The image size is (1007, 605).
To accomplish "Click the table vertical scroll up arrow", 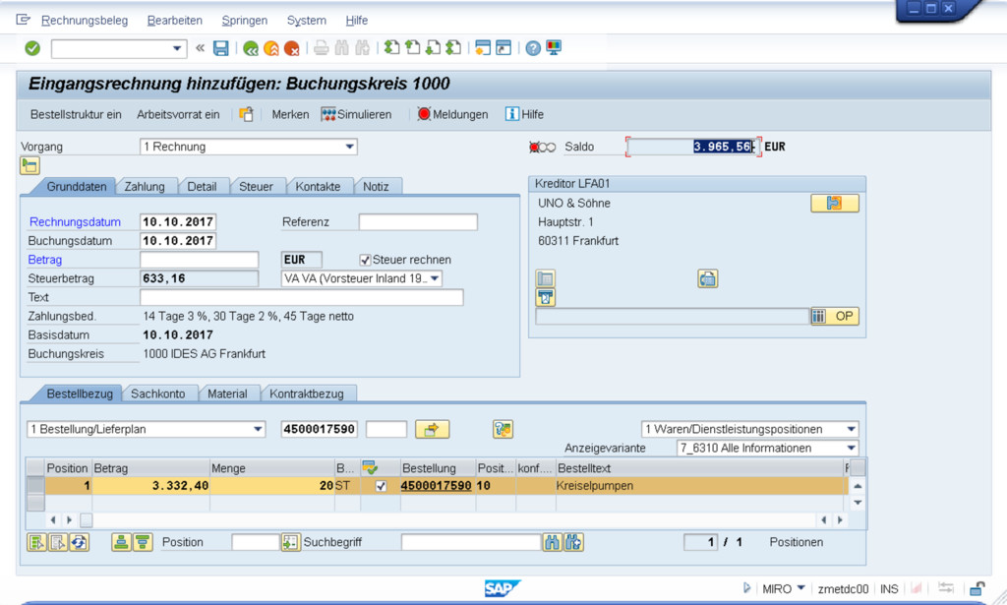I will pos(858,486).
